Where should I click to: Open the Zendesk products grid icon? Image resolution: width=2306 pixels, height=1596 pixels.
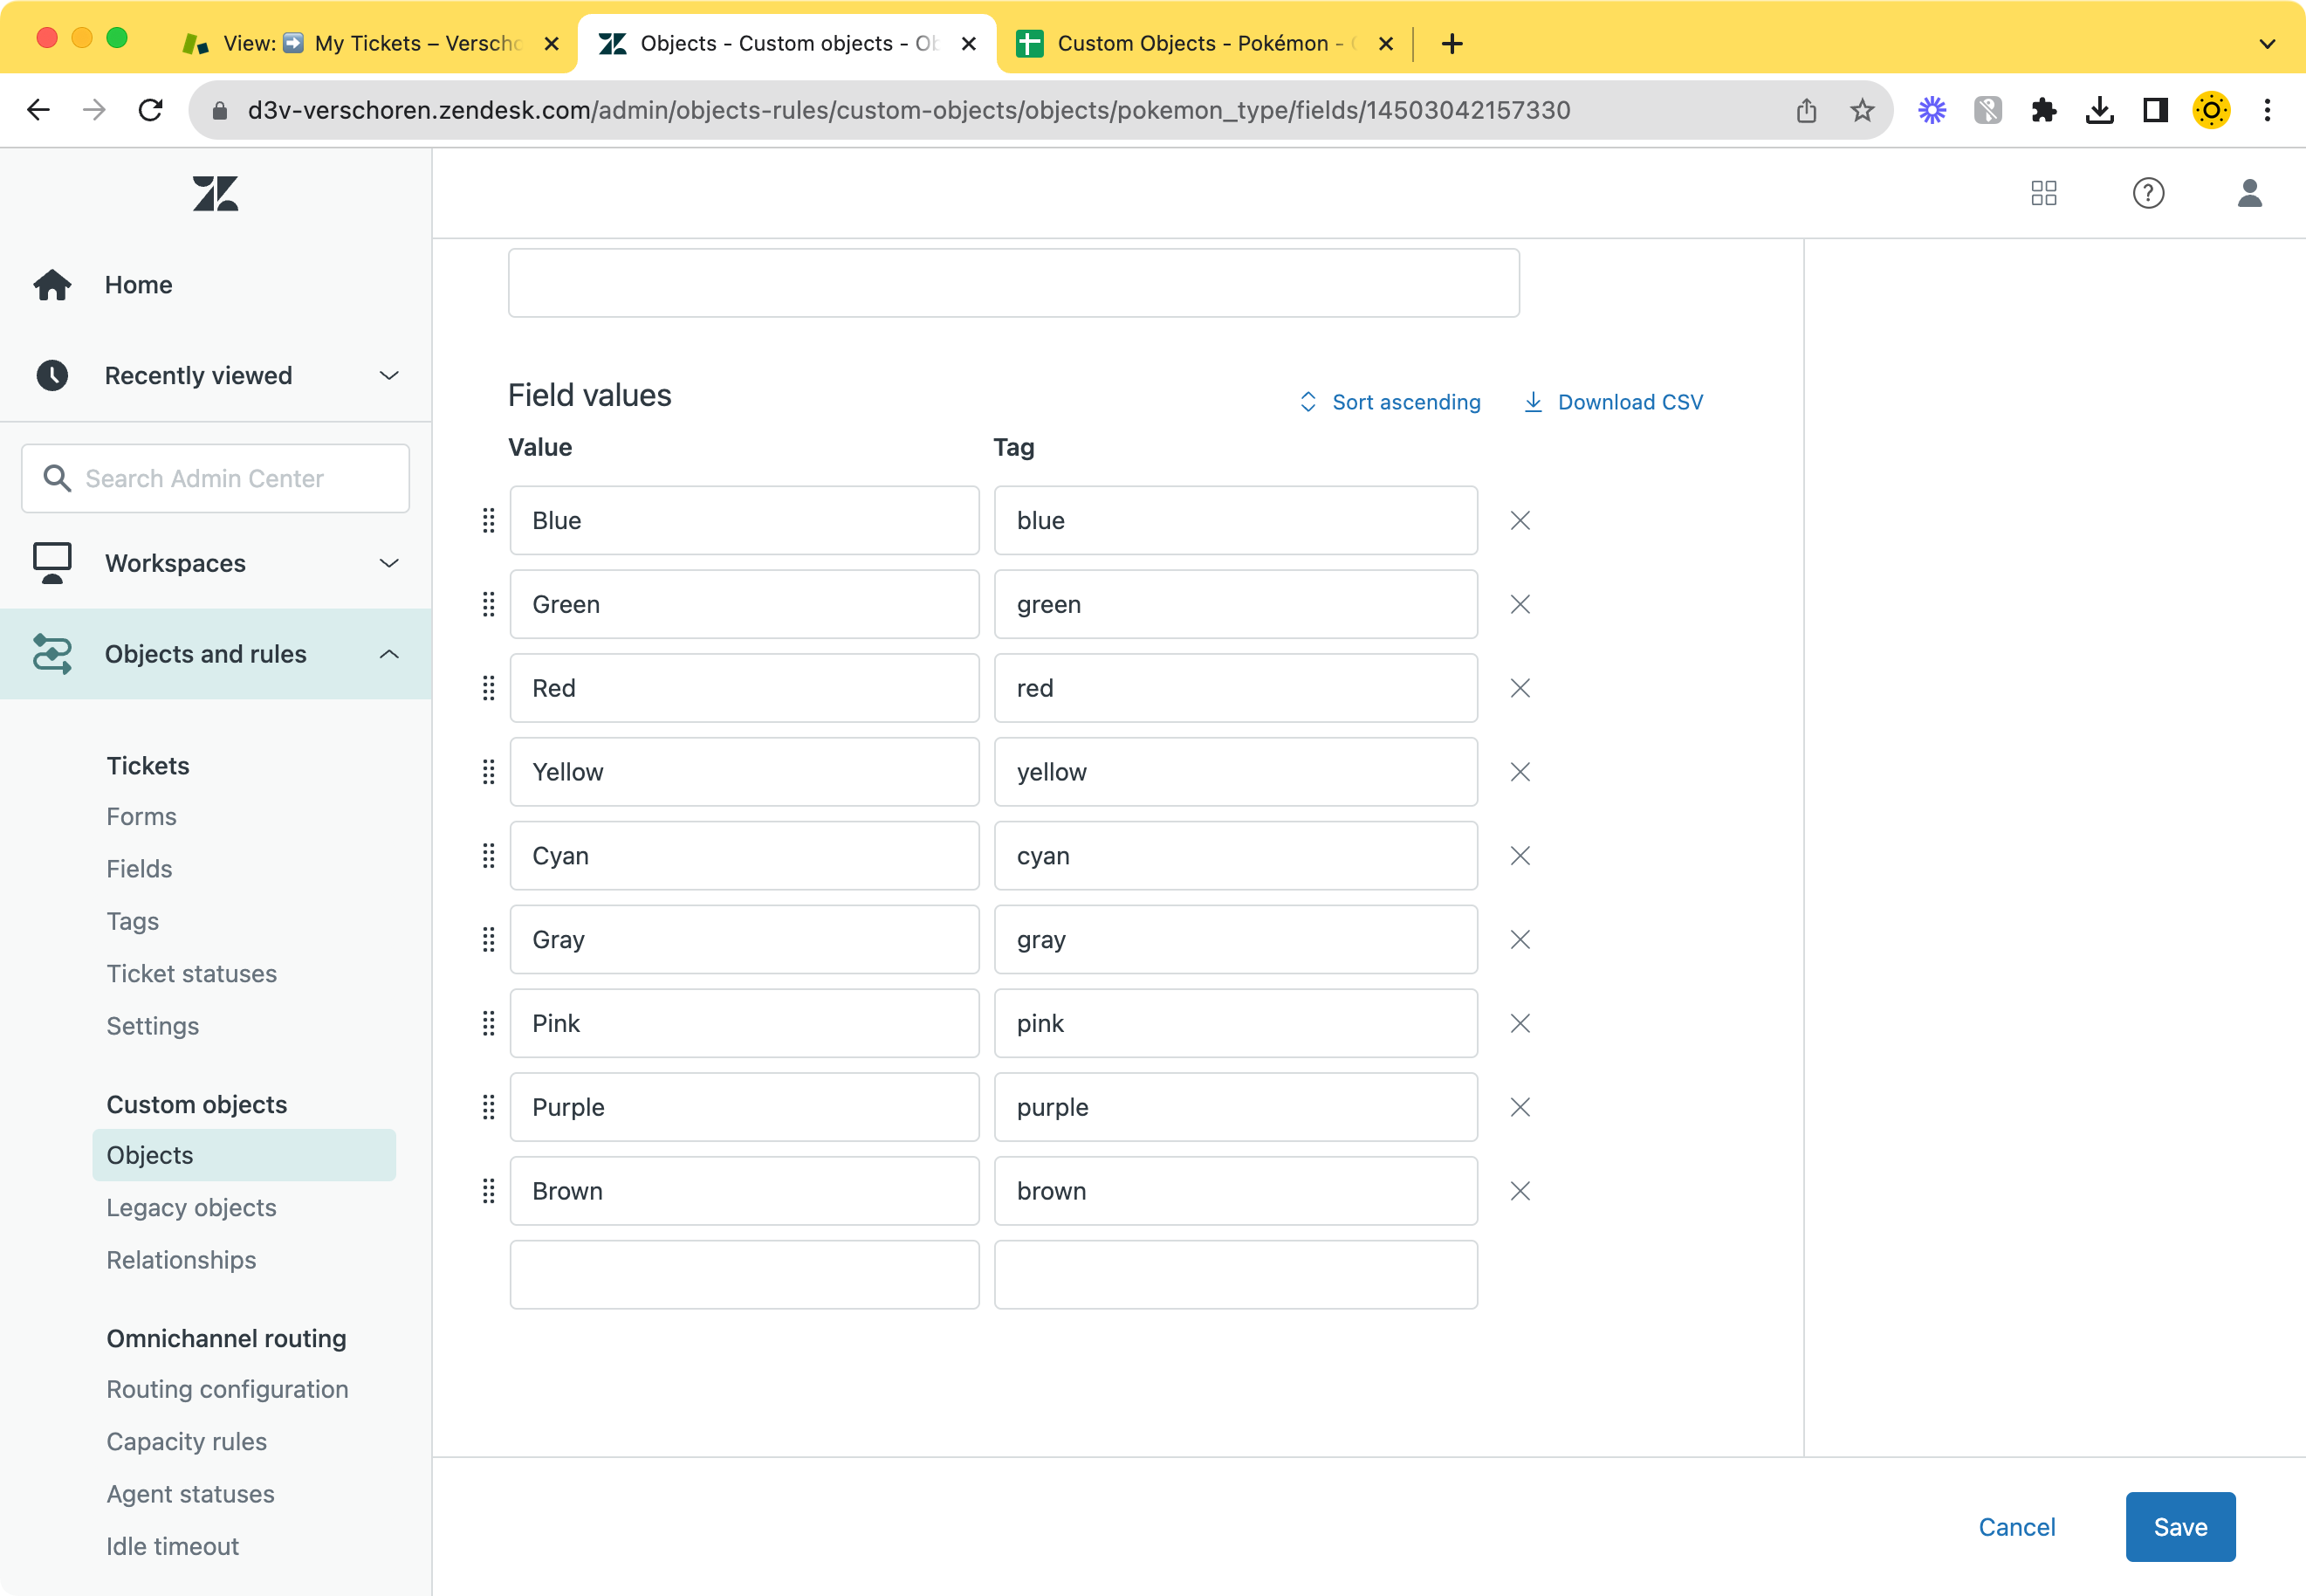coord(2044,193)
